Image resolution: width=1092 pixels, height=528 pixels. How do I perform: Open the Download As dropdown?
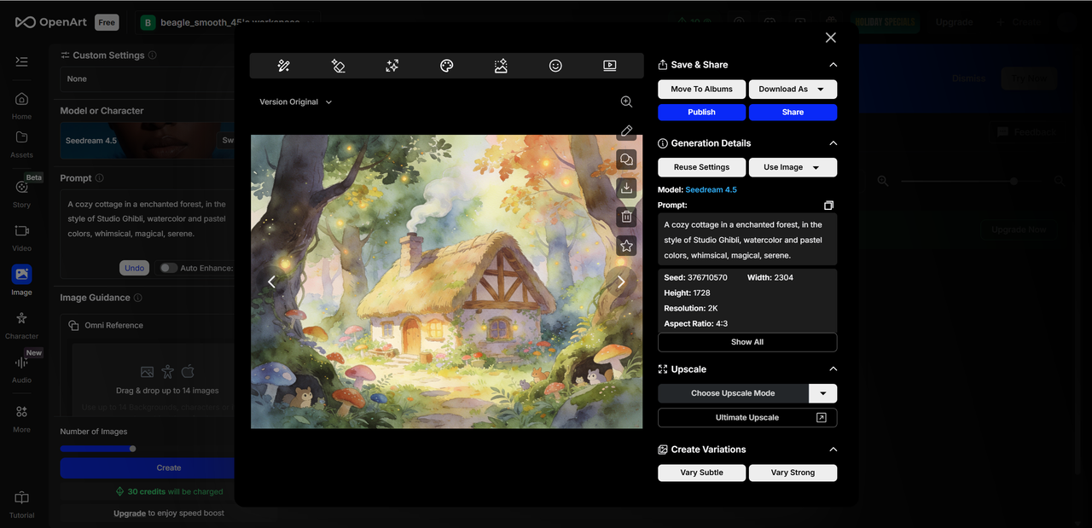click(x=793, y=90)
